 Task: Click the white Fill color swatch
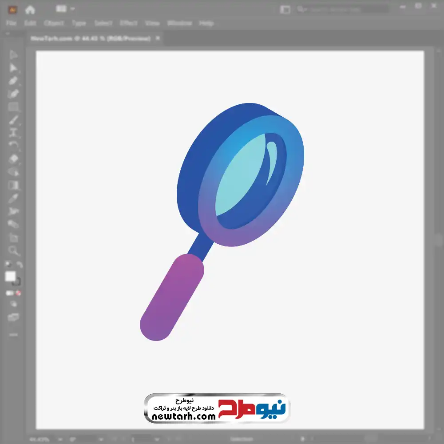pos(10,277)
